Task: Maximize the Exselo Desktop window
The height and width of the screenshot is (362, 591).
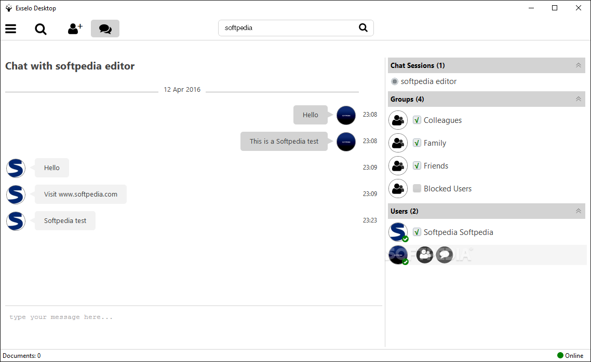Action: click(555, 8)
